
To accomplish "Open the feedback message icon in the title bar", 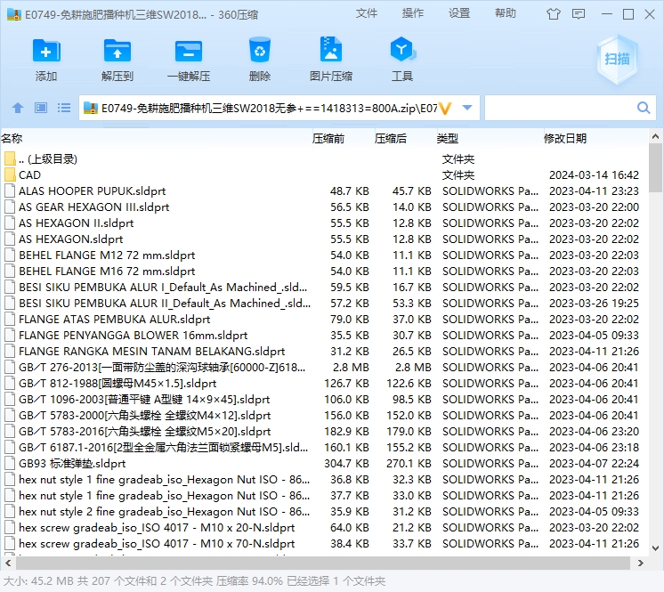I will point(579,14).
